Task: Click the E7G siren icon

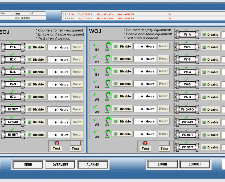Action: [x=12, y=97]
